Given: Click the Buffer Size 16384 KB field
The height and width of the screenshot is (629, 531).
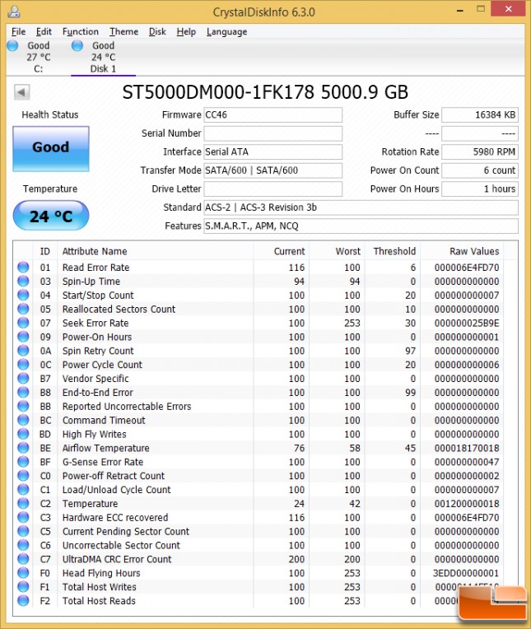Looking at the screenshot, I should click(x=480, y=114).
